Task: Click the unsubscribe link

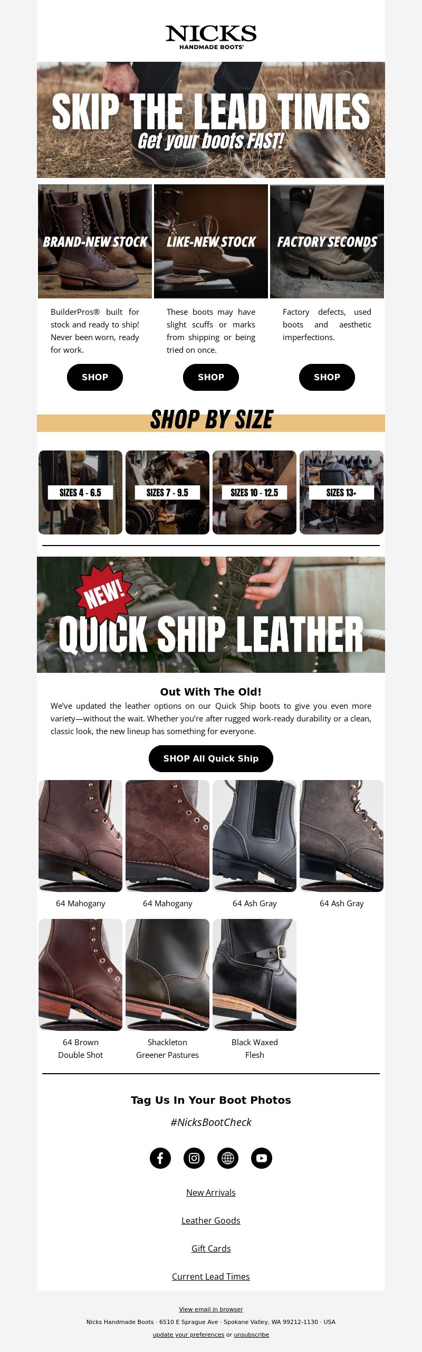Action: pos(252,1335)
